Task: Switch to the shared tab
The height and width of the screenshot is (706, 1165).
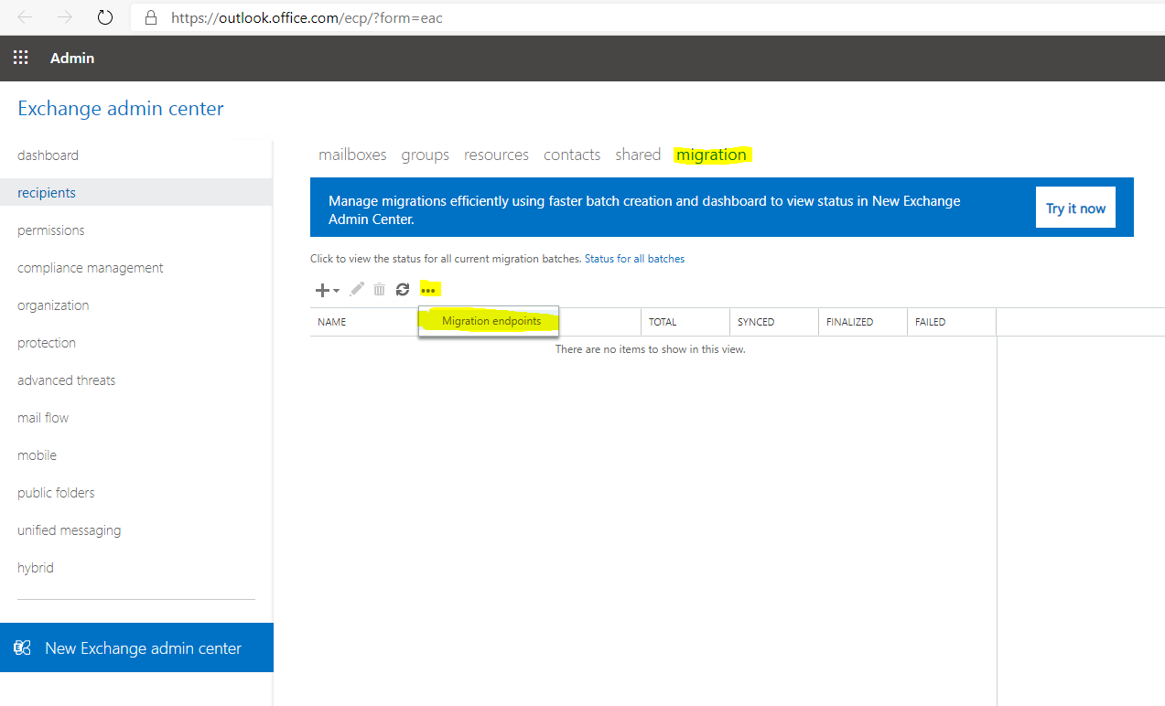Action: (637, 155)
